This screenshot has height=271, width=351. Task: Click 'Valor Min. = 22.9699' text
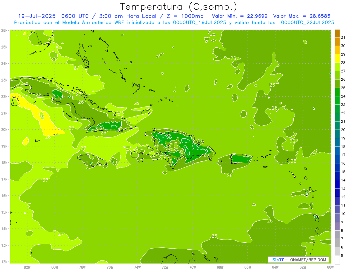pos(240,16)
